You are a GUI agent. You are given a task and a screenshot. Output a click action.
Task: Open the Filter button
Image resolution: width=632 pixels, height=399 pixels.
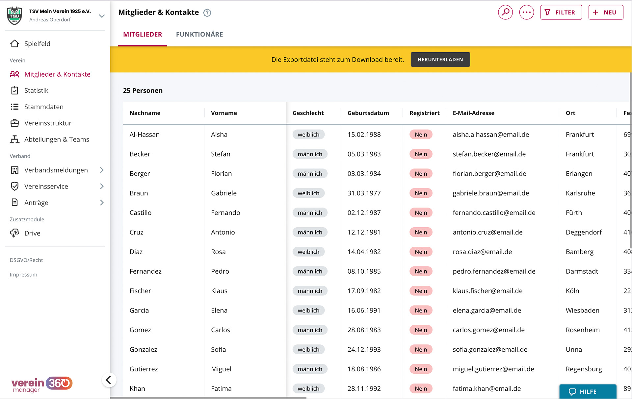(561, 12)
